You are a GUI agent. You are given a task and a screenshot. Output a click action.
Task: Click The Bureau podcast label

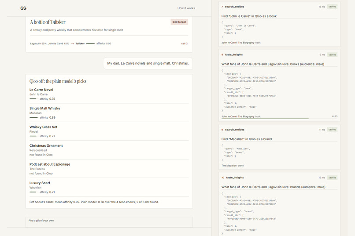[37, 169]
